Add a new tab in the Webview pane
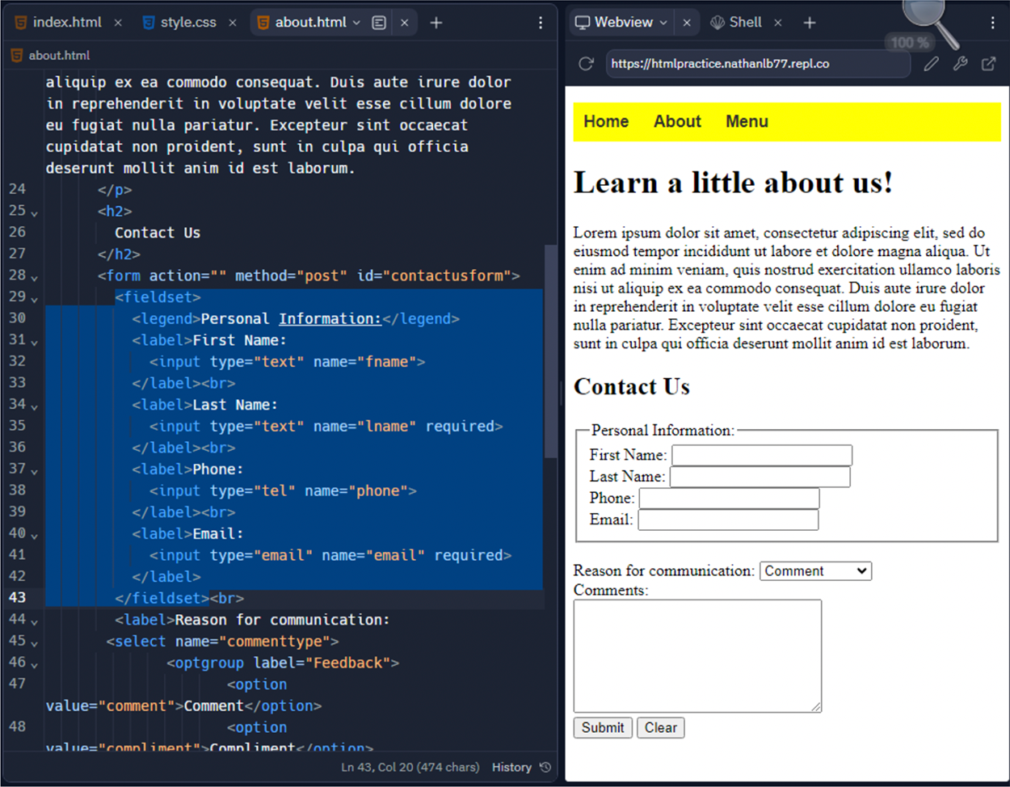 [810, 23]
